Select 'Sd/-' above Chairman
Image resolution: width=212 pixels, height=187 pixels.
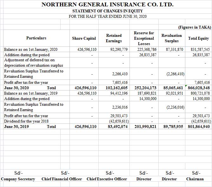tap(196, 173)
